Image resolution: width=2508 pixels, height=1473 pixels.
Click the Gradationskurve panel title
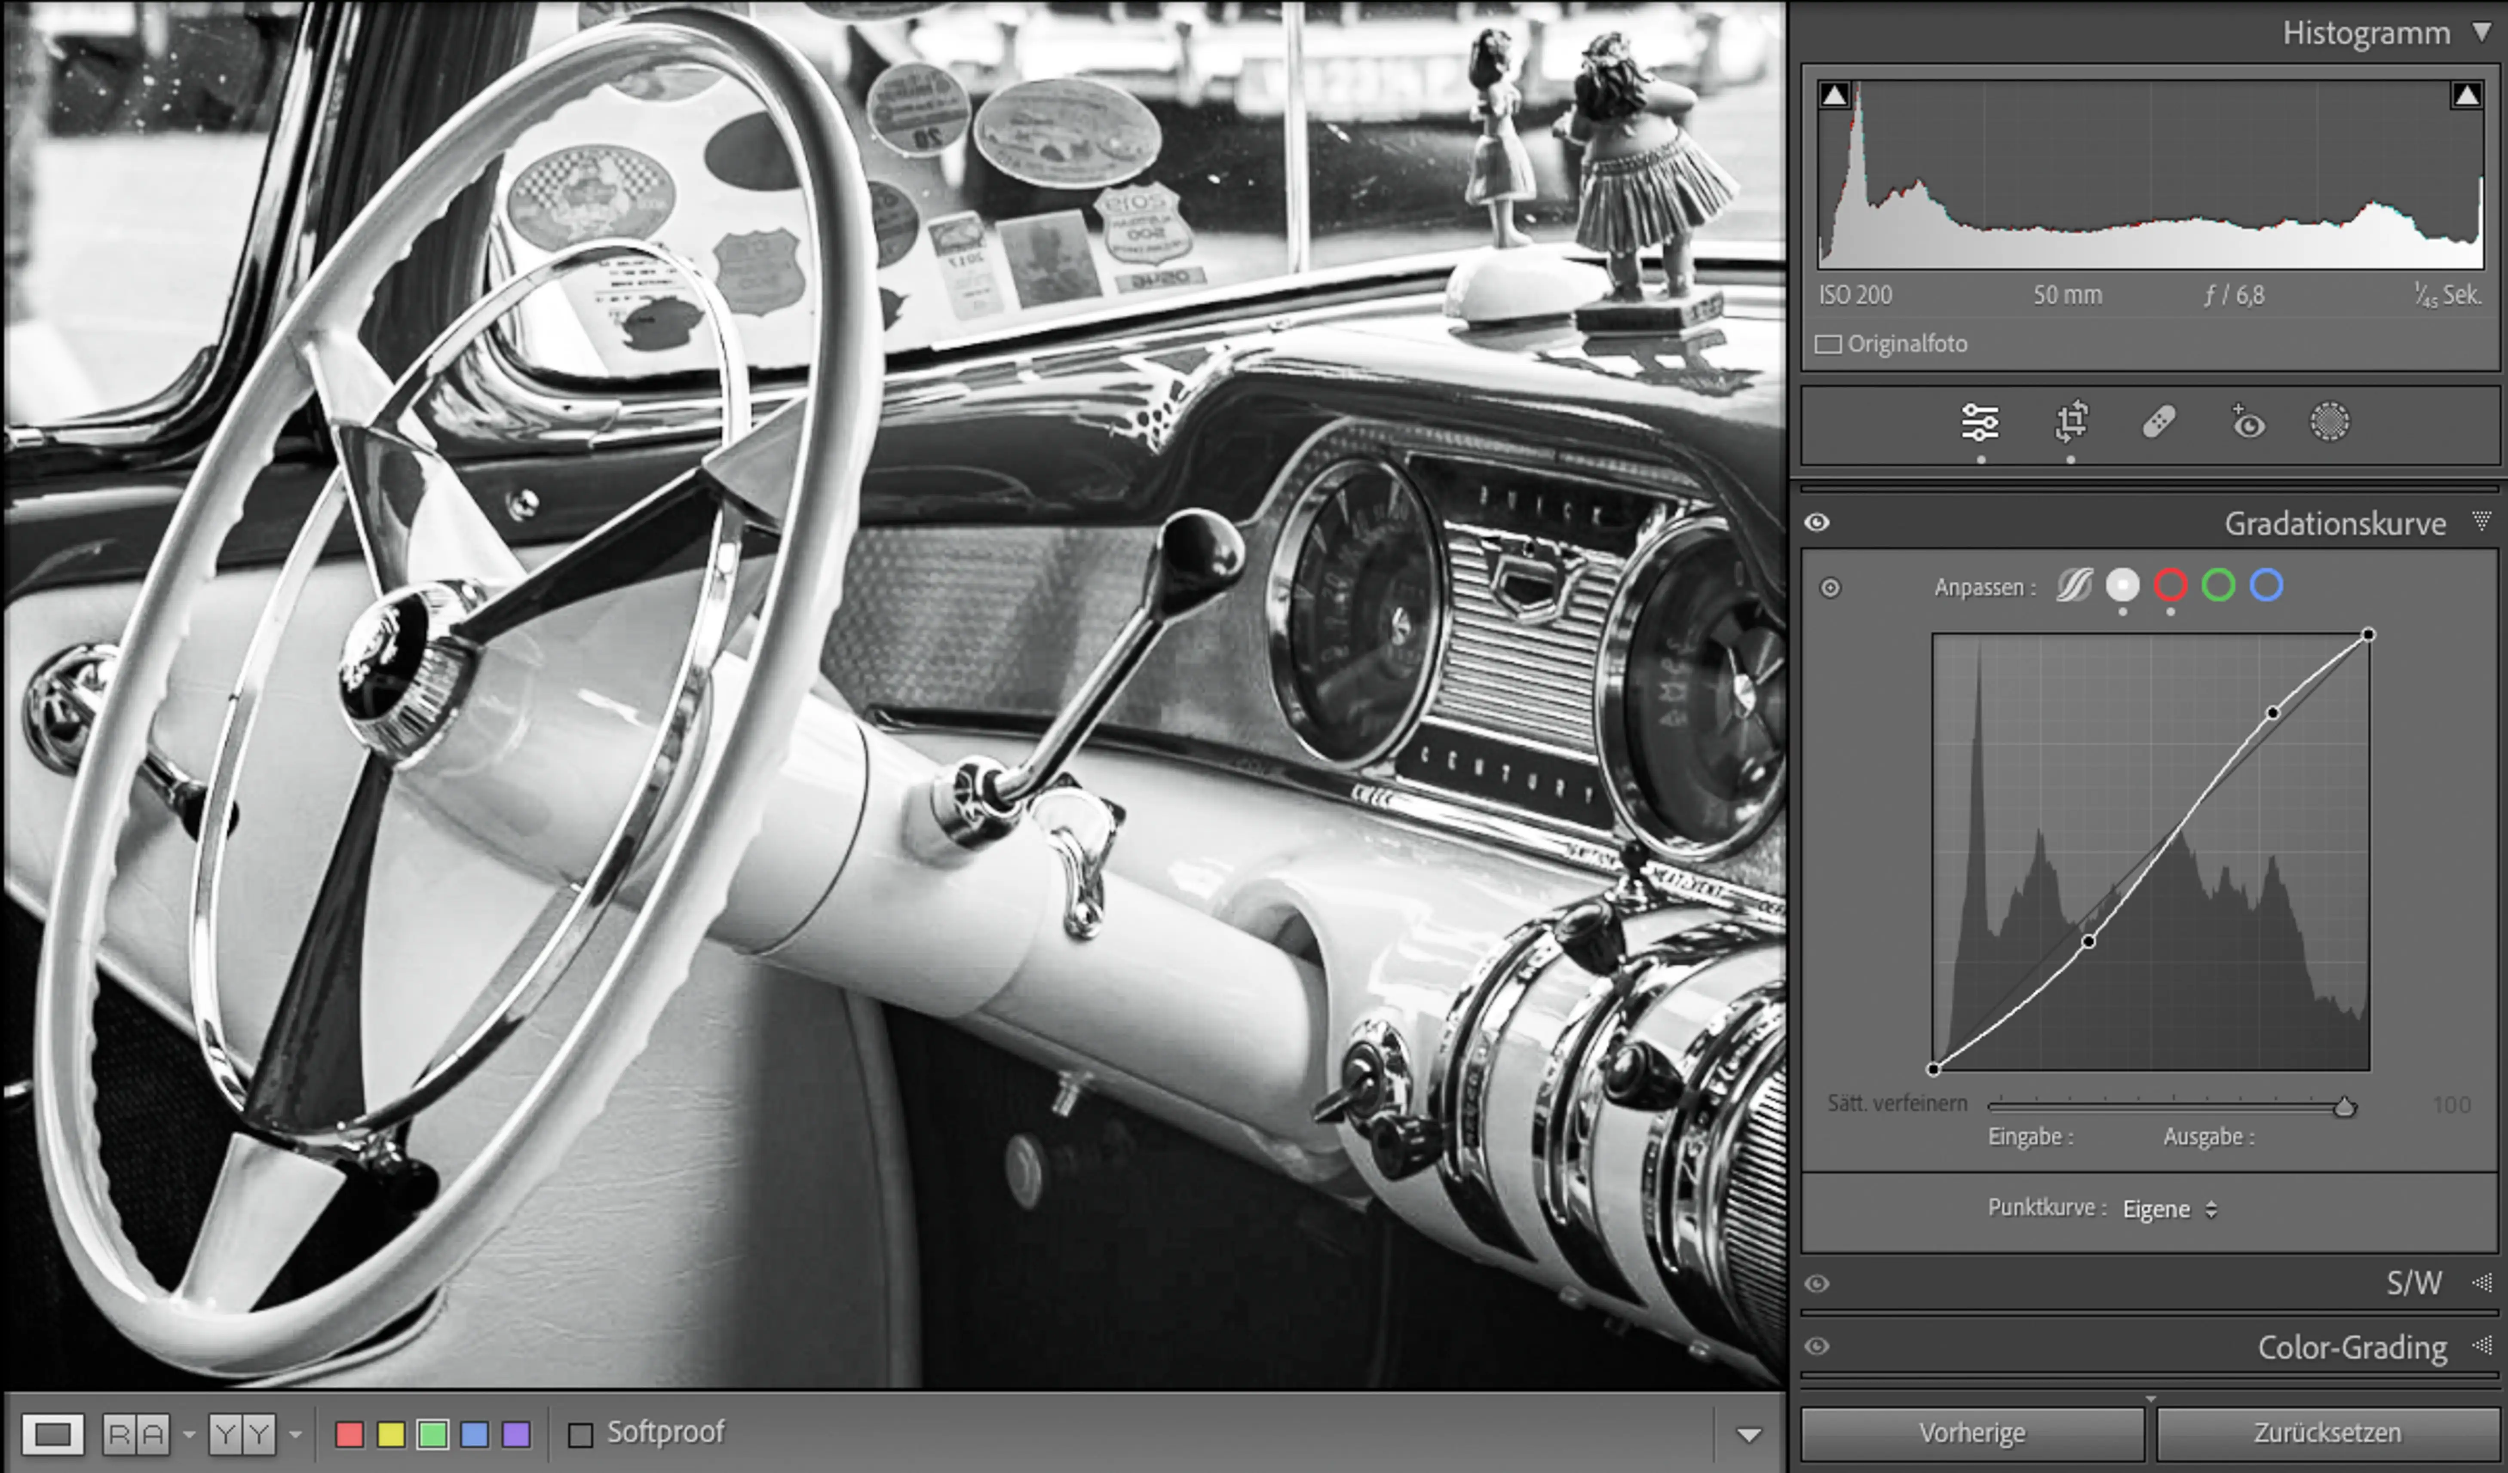[2335, 523]
